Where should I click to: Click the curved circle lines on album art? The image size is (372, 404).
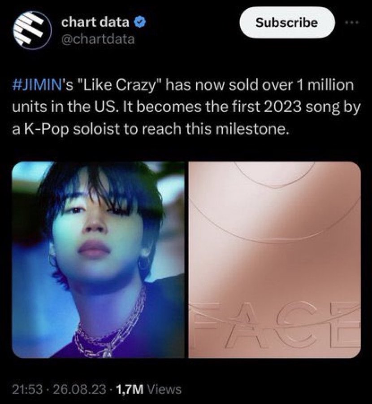274,203
